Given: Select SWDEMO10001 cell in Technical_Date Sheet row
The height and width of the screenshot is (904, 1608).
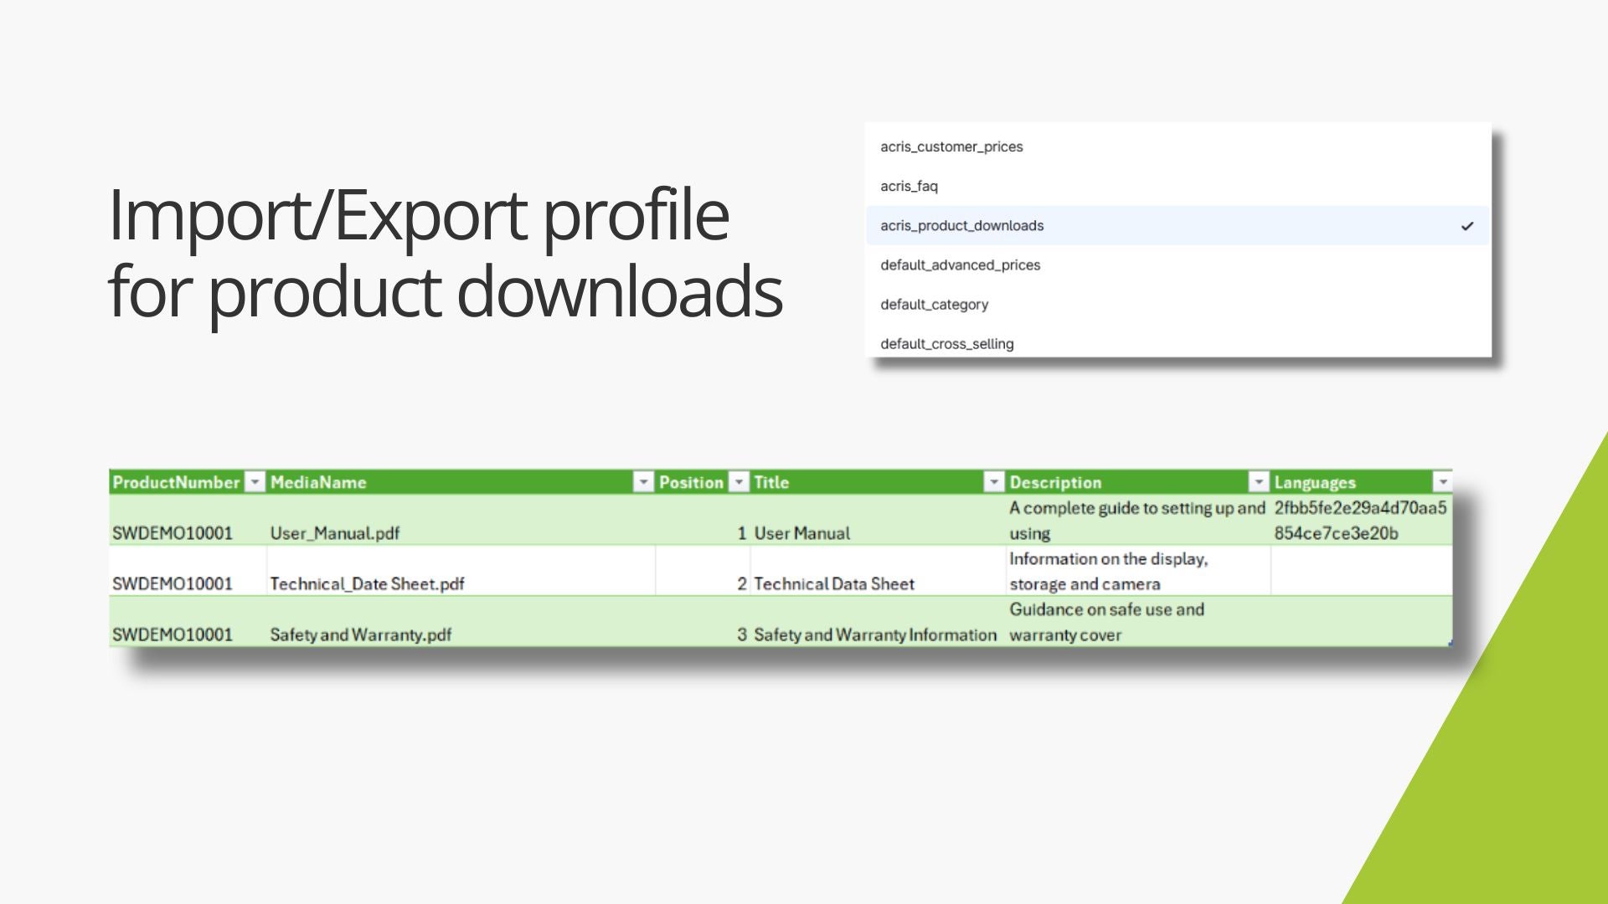Looking at the screenshot, I should (188, 571).
